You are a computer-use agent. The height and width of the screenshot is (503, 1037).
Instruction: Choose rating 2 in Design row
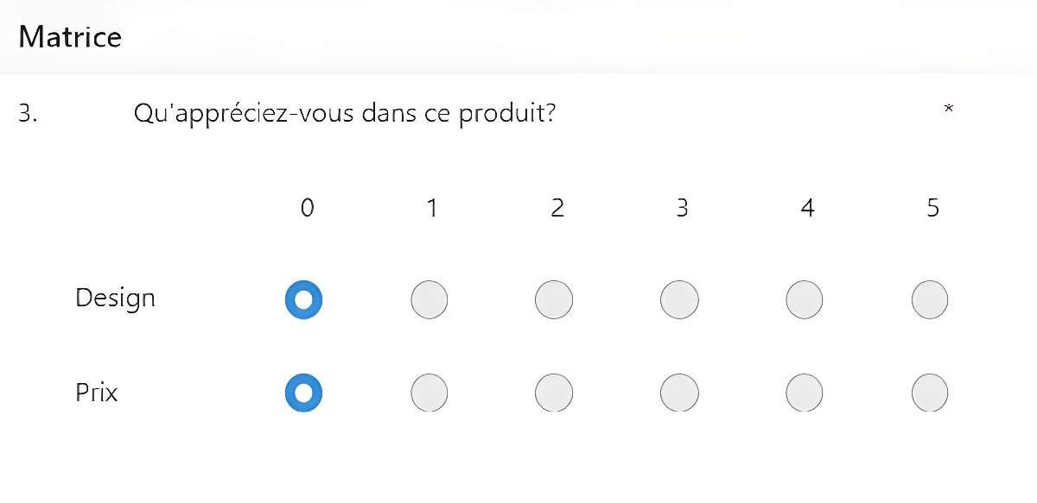(554, 299)
